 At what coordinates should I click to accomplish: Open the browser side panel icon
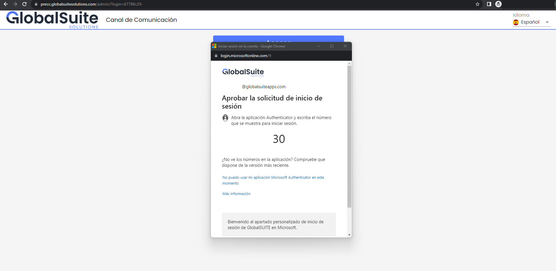click(x=489, y=4)
